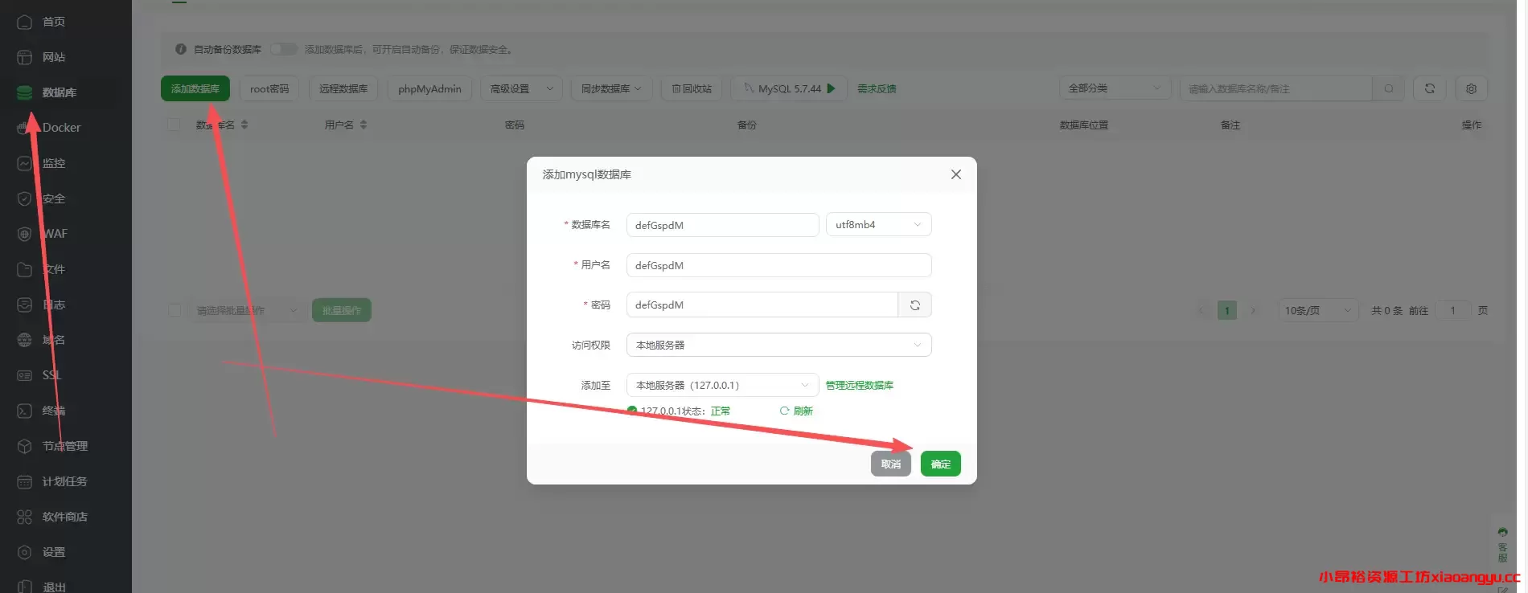Screen dimensions: 1528x593
Task: Click the WAF globe-shield icon
Action: point(25,234)
